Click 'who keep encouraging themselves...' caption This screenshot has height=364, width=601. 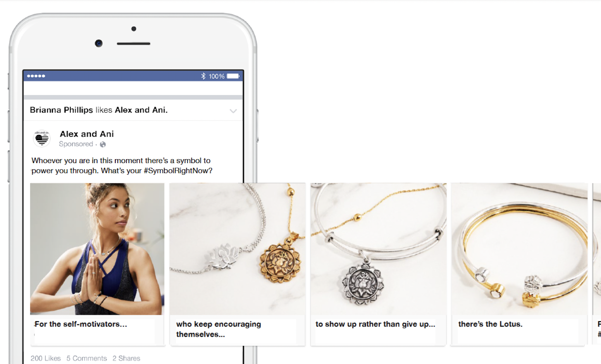219,329
